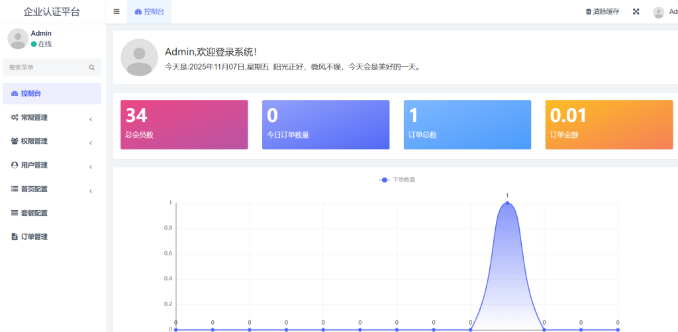This screenshot has height=332, width=678.
Task: Click the 清除缓存 button
Action: [x=602, y=11]
